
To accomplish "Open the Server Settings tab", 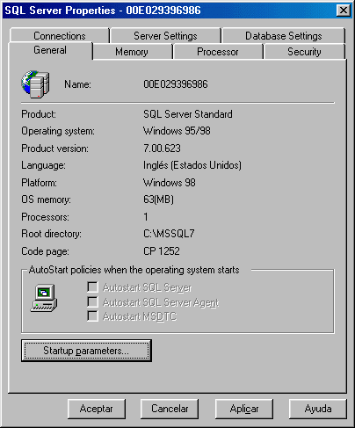I will [x=165, y=36].
